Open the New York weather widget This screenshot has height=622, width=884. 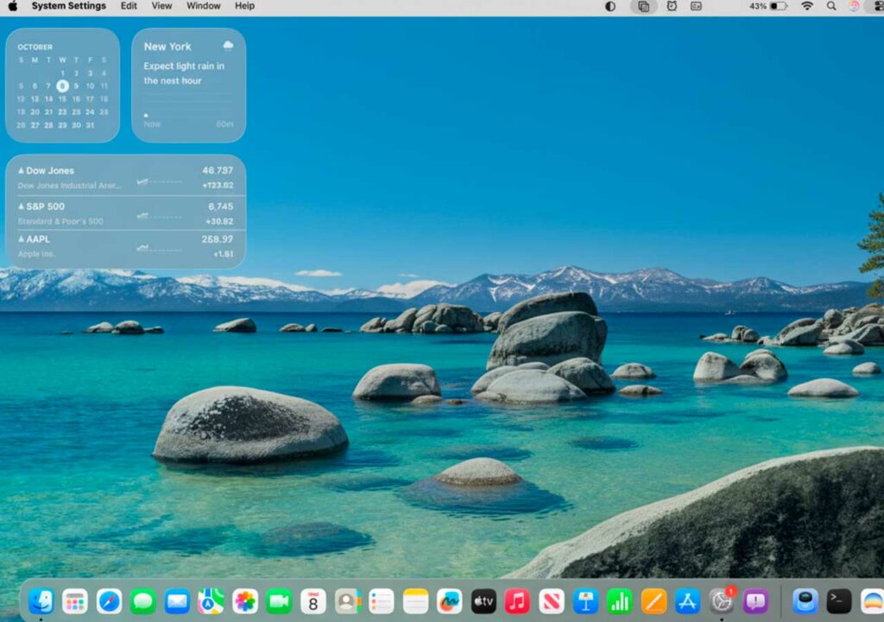tap(188, 85)
